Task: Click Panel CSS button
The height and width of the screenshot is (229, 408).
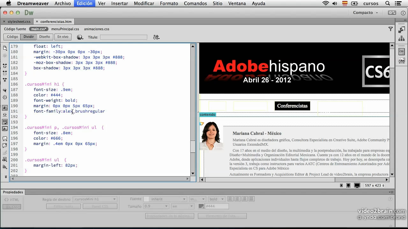Action: (x=100, y=206)
